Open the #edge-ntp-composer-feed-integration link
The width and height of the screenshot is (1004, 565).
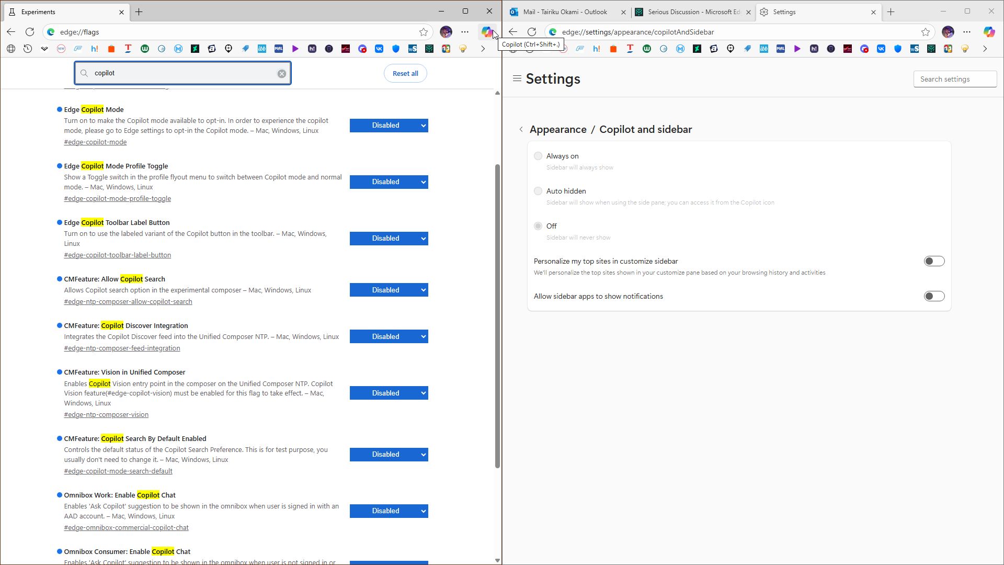point(122,348)
